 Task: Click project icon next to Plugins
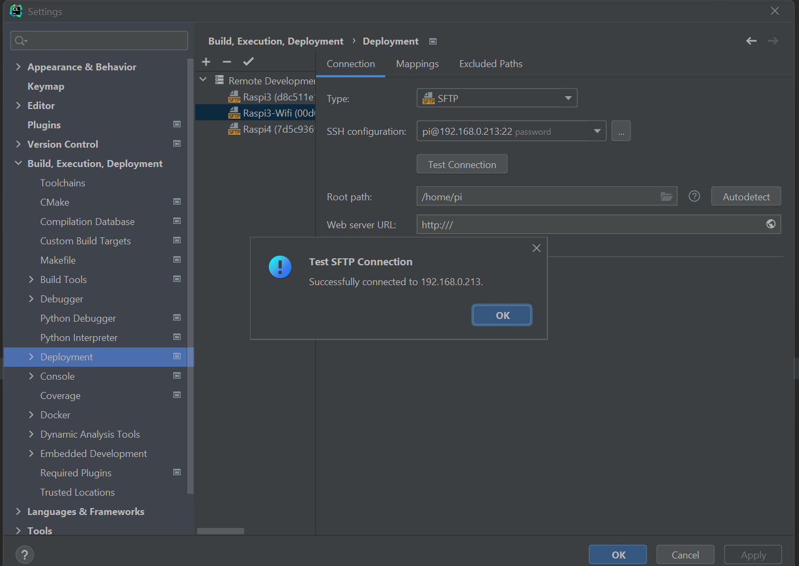pos(177,124)
